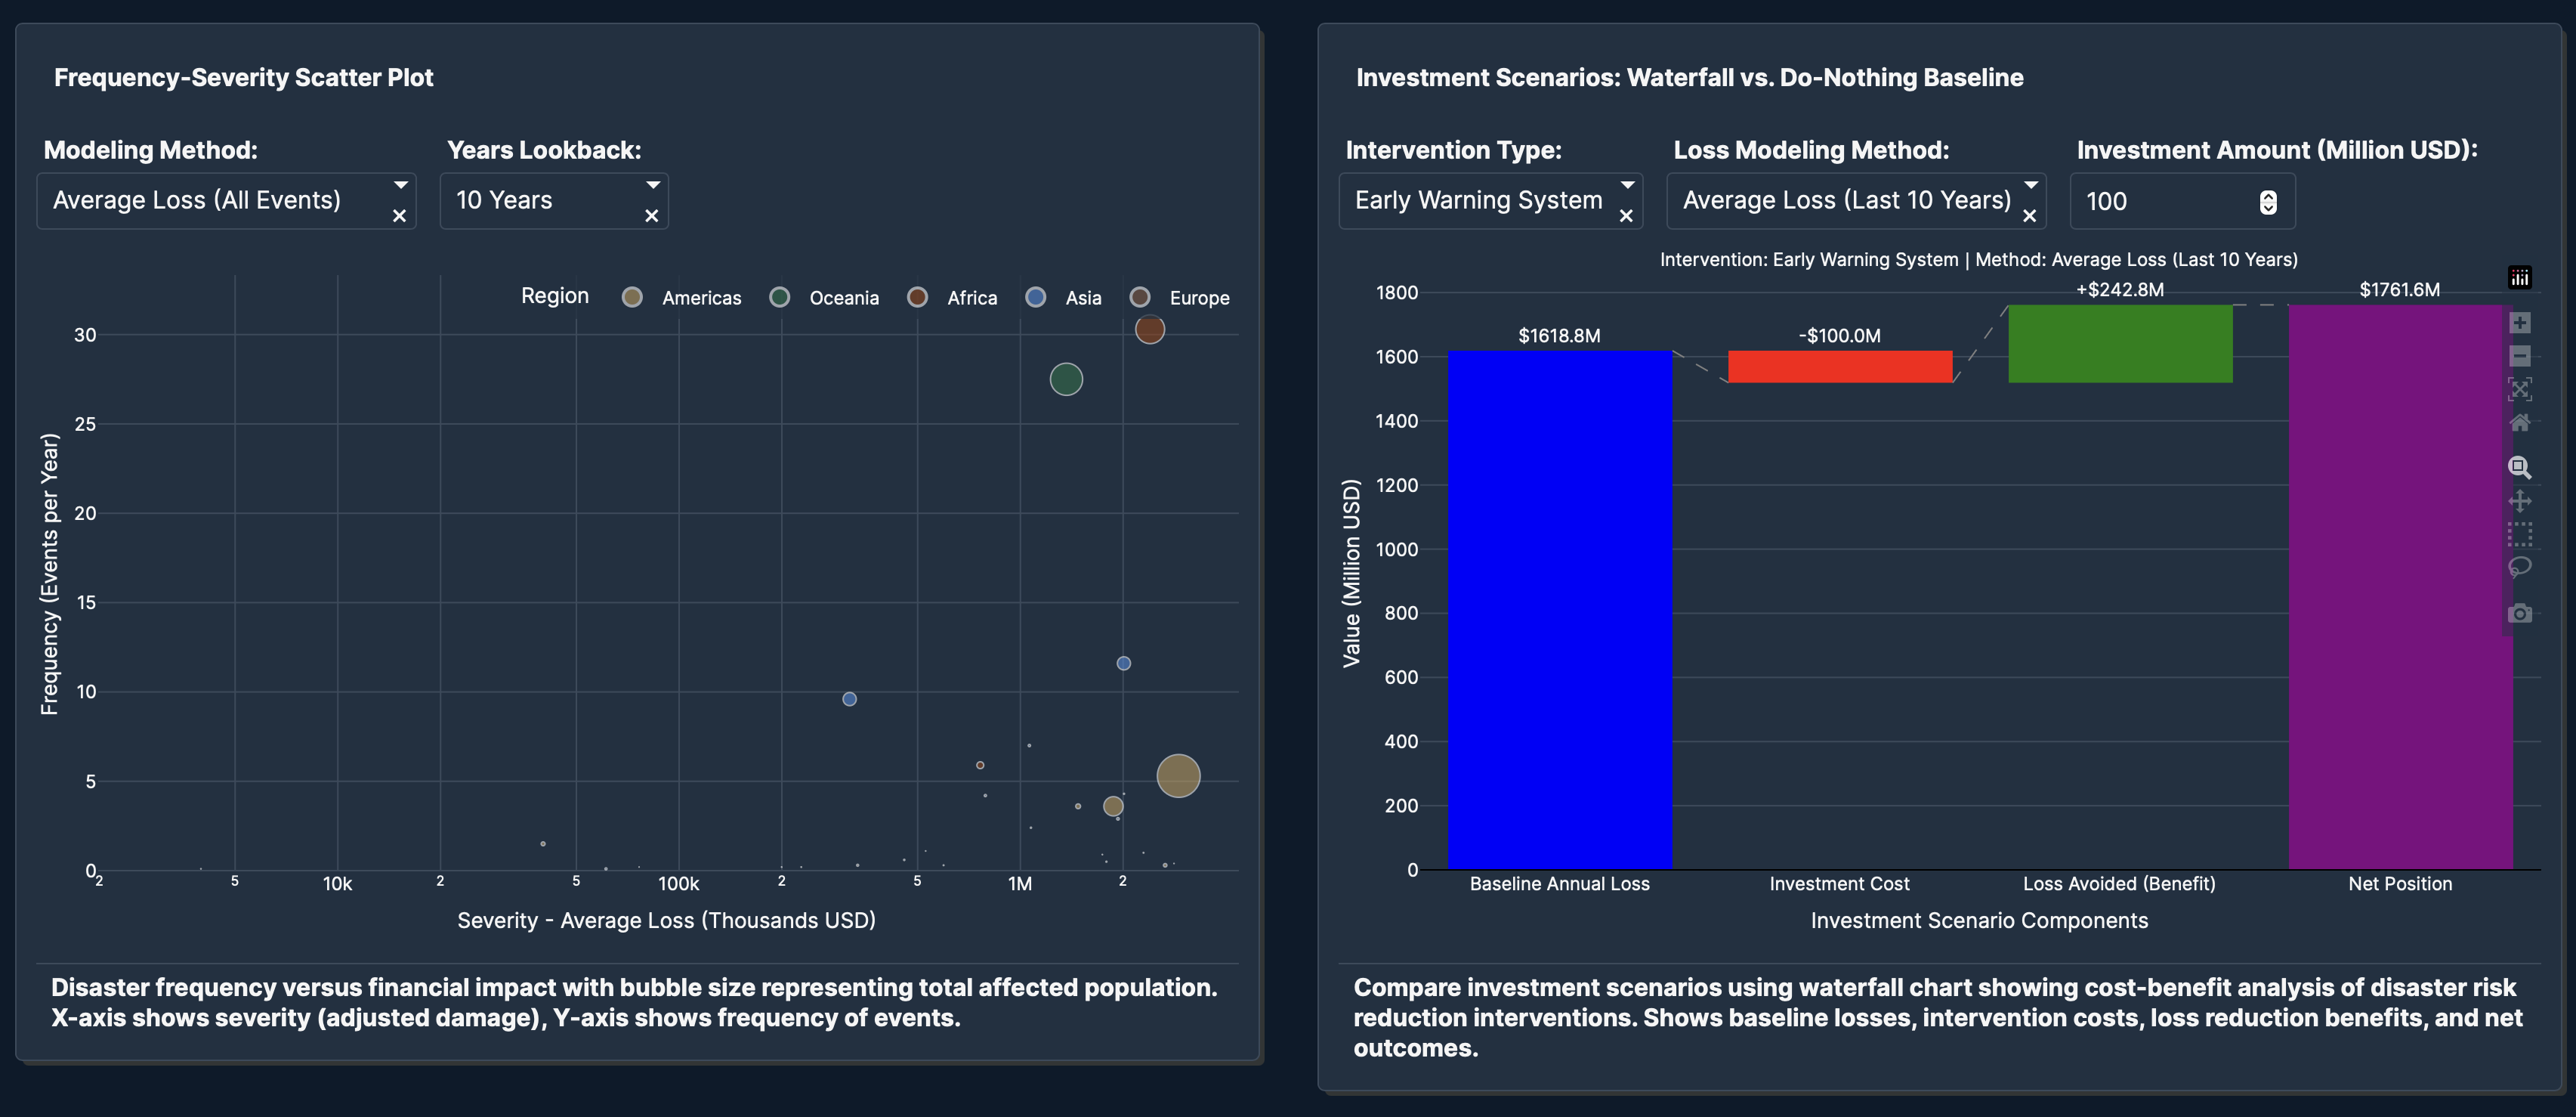The height and width of the screenshot is (1117, 2576).
Task: Reset axes with the home icon
Action: click(2519, 423)
